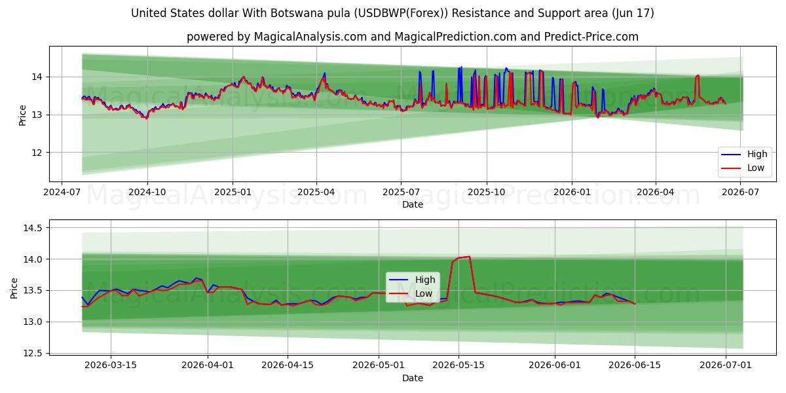Image resolution: width=786 pixels, height=393 pixels.
Task: Click the price tick 14.5 on the bottom chart
Action: click(34, 228)
